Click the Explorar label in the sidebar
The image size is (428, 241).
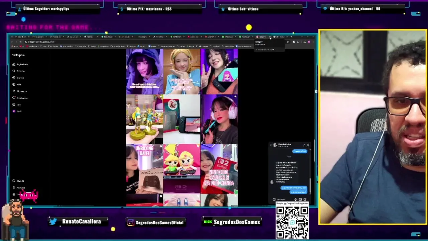[20, 78]
